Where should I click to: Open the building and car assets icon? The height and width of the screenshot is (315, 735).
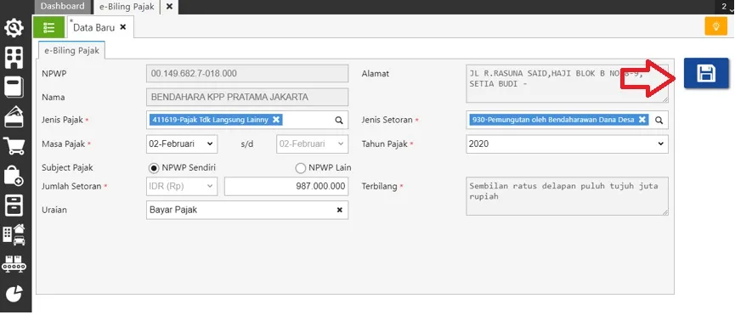(x=14, y=234)
